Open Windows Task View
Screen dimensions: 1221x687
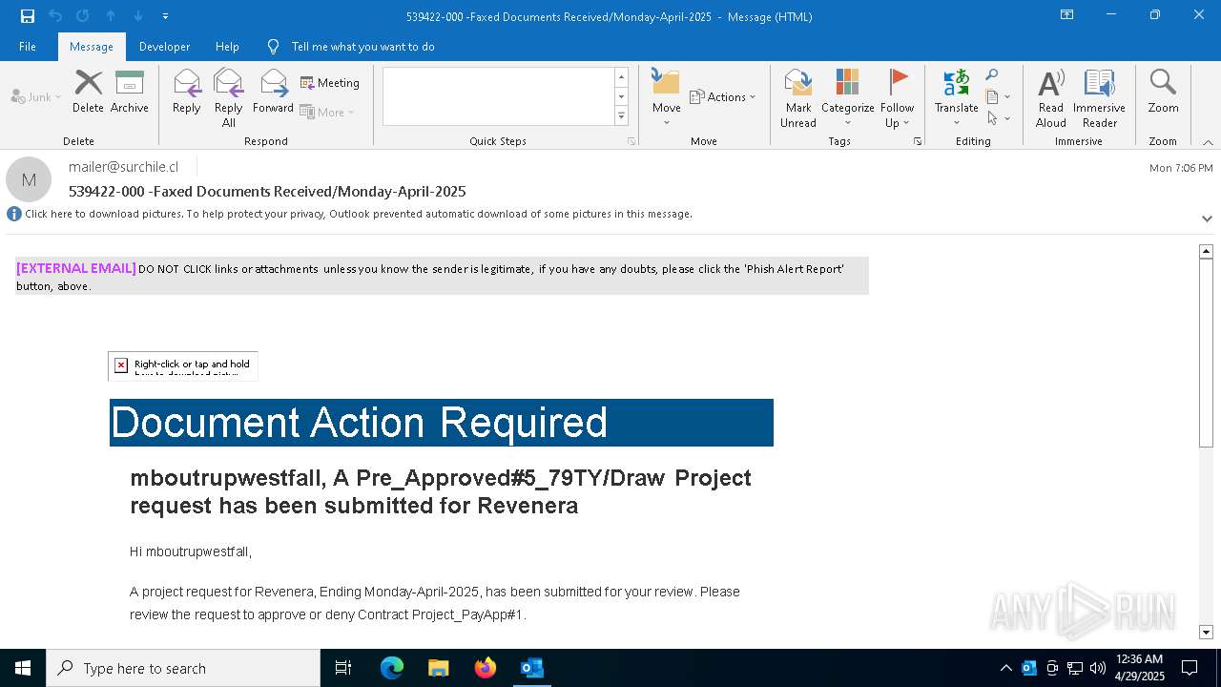tap(343, 668)
